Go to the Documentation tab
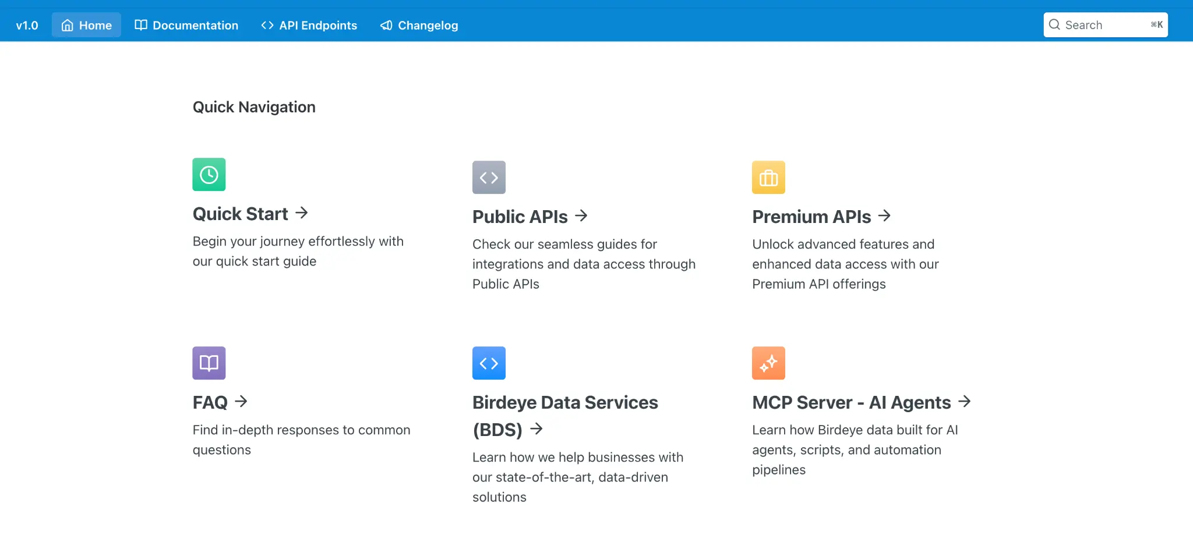The height and width of the screenshot is (535, 1193). 186,25
